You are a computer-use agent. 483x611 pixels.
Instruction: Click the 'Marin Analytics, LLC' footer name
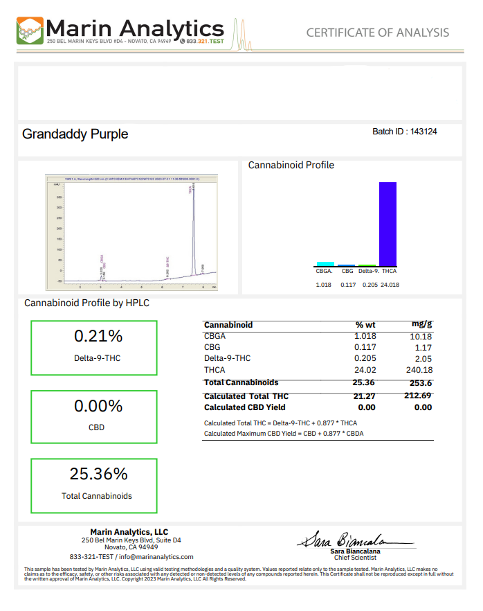(x=129, y=532)
